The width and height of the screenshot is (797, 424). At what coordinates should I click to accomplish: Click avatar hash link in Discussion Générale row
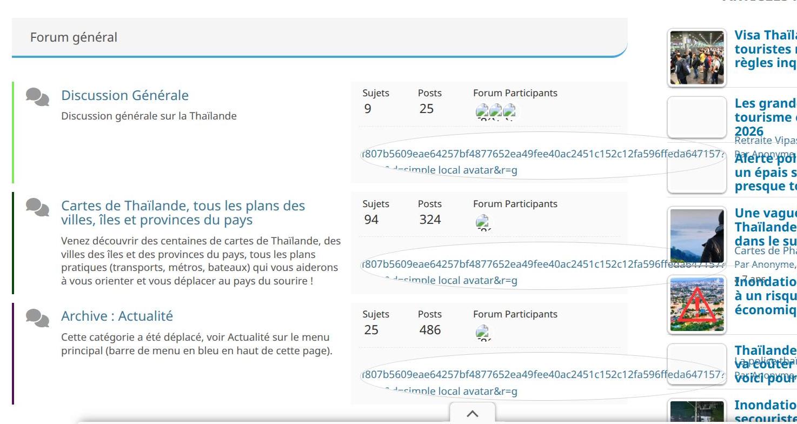point(541,154)
